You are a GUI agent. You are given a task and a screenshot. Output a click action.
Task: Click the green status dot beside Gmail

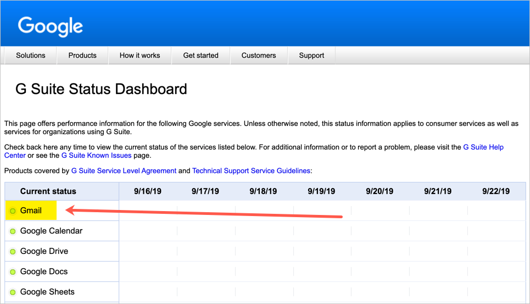click(13, 211)
